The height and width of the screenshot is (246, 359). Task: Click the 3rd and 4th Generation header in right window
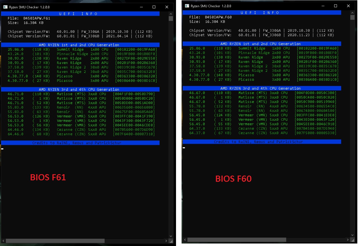point(262,88)
